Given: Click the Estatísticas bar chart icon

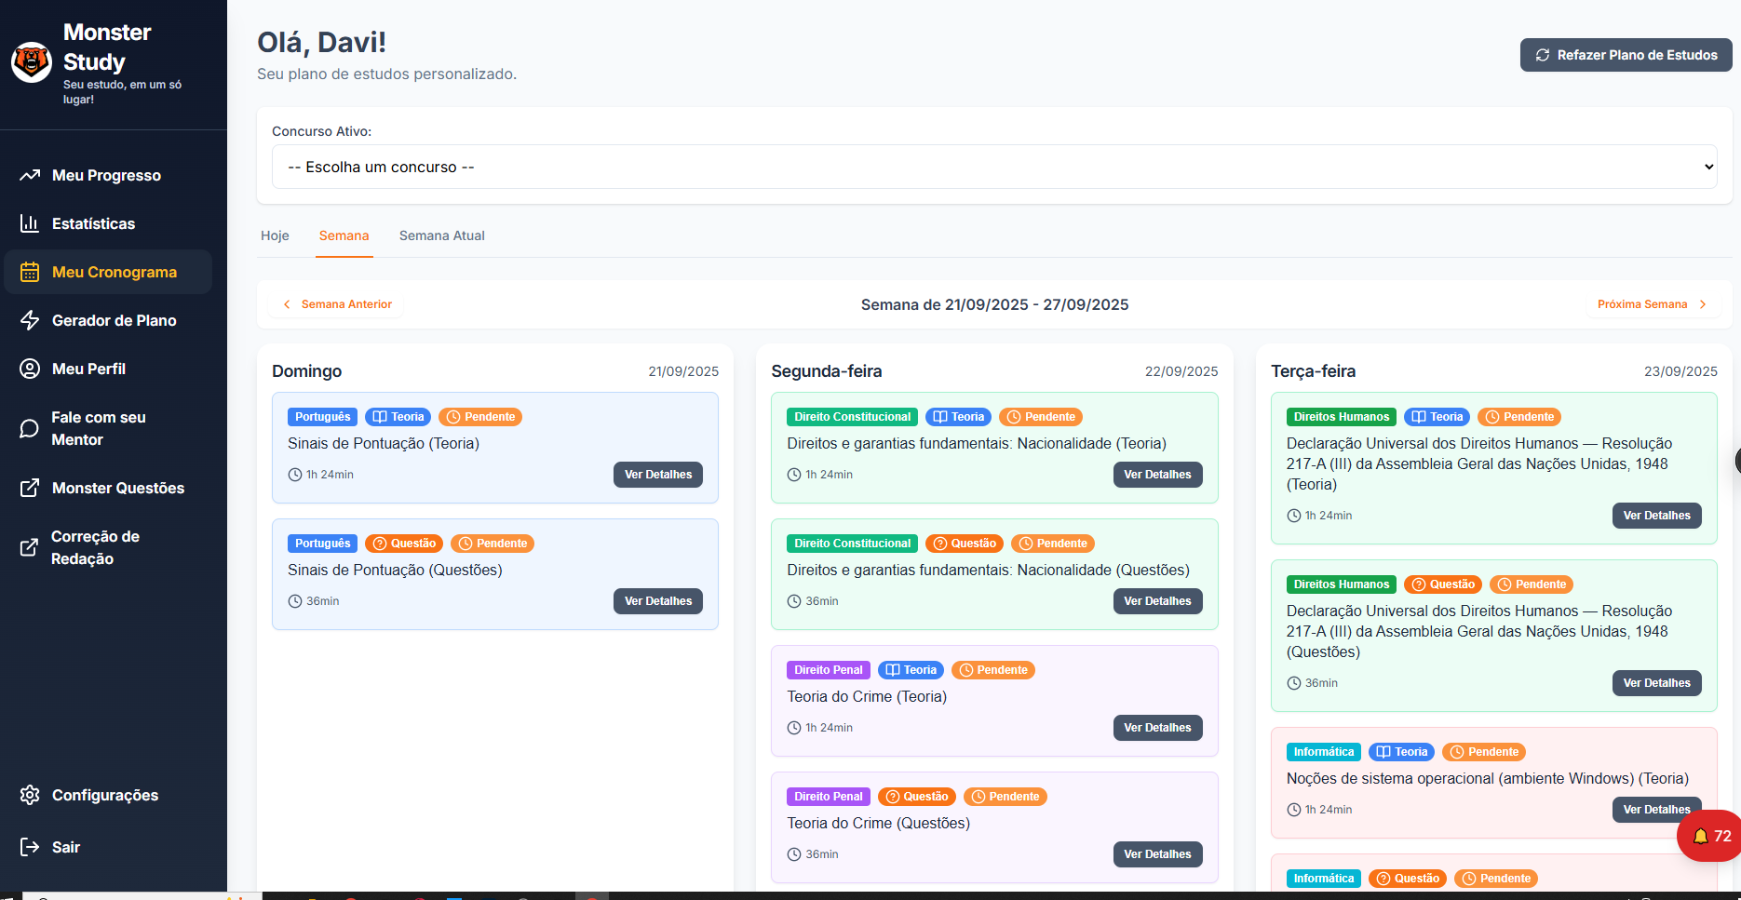Looking at the screenshot, I should (30, 223).
